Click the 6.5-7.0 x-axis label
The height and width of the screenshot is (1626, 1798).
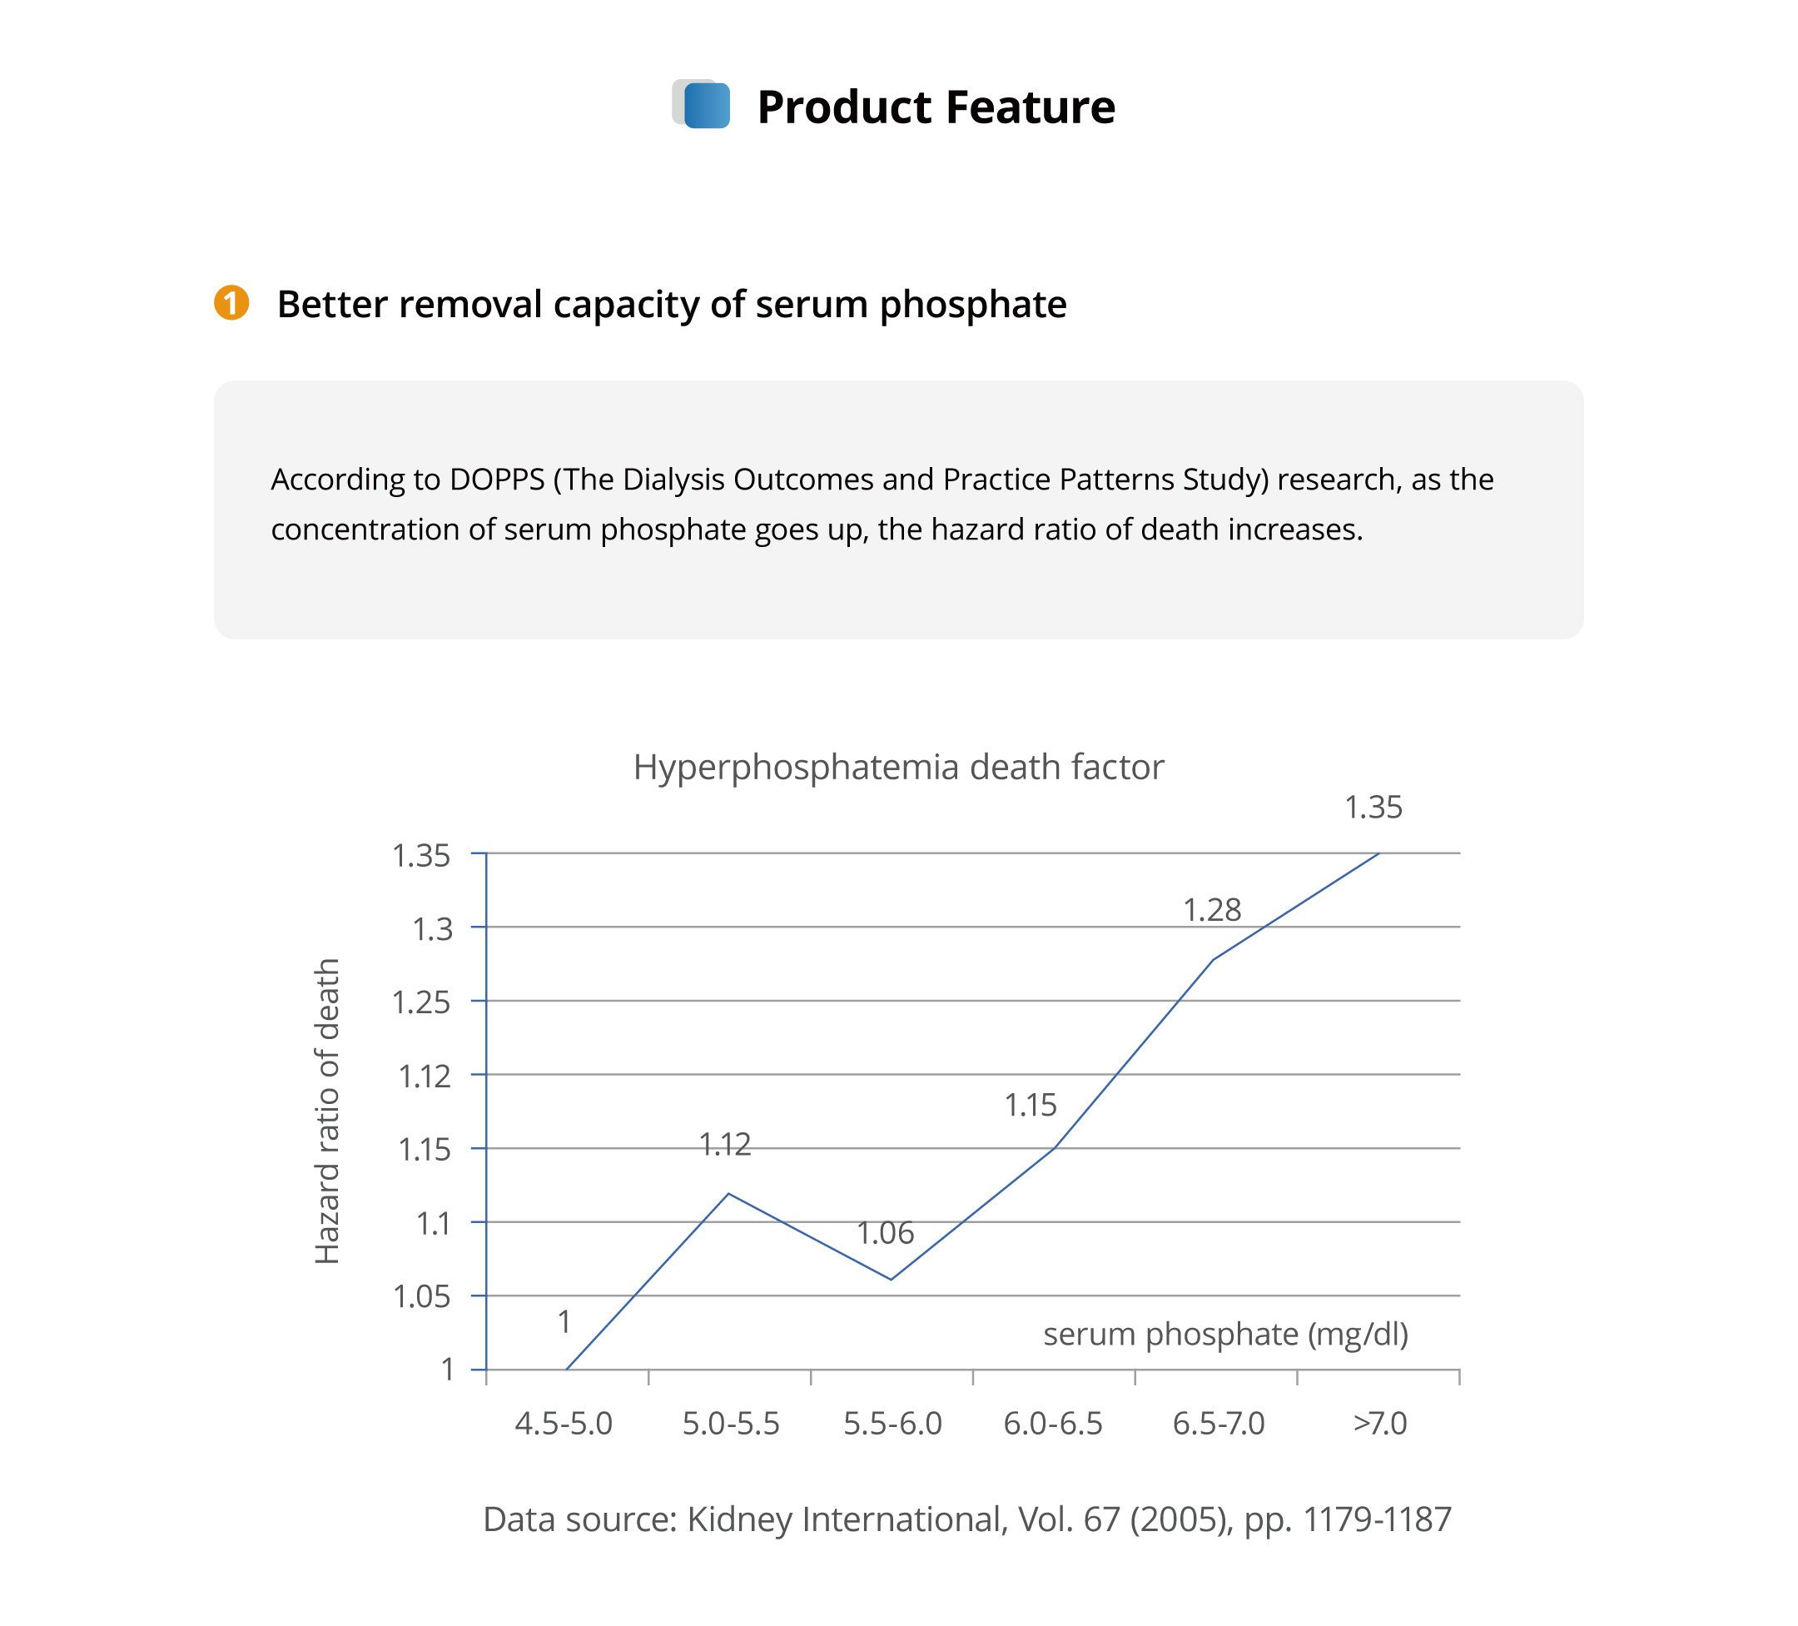coord(1219,1424)
